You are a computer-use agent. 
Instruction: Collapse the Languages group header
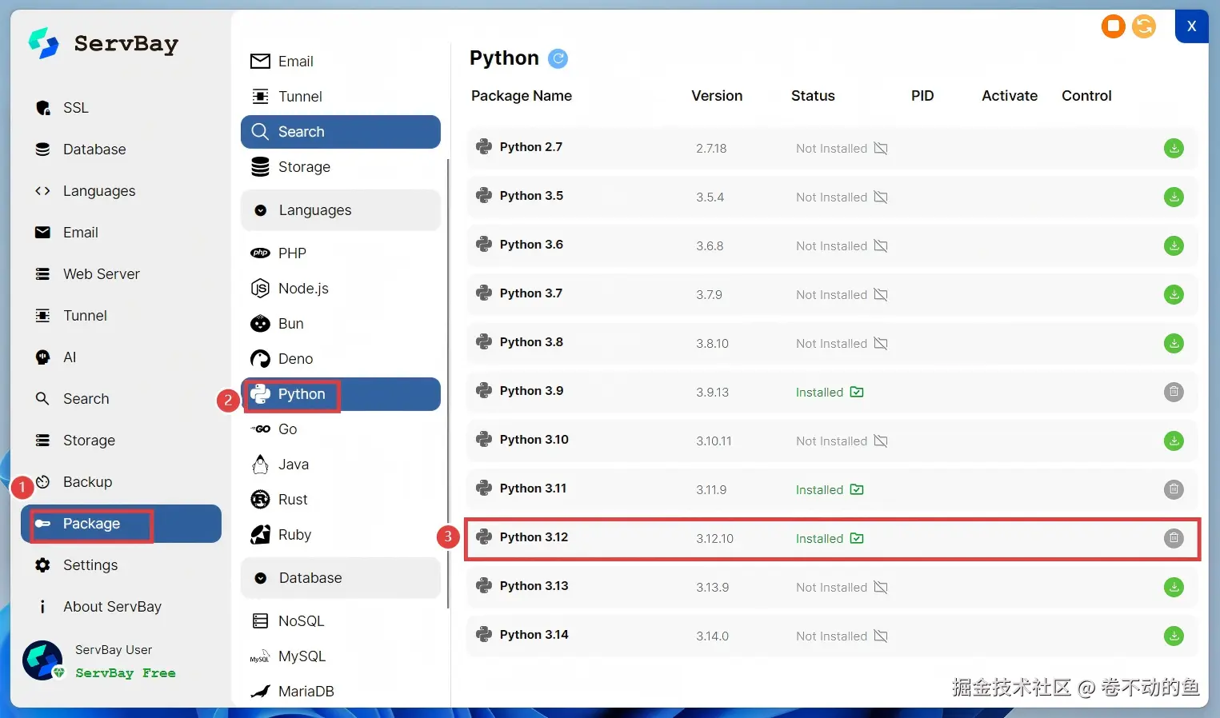point(341,210)
